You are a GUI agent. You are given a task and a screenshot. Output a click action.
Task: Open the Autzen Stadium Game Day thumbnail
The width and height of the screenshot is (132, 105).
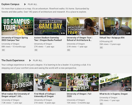coord(50,26)
